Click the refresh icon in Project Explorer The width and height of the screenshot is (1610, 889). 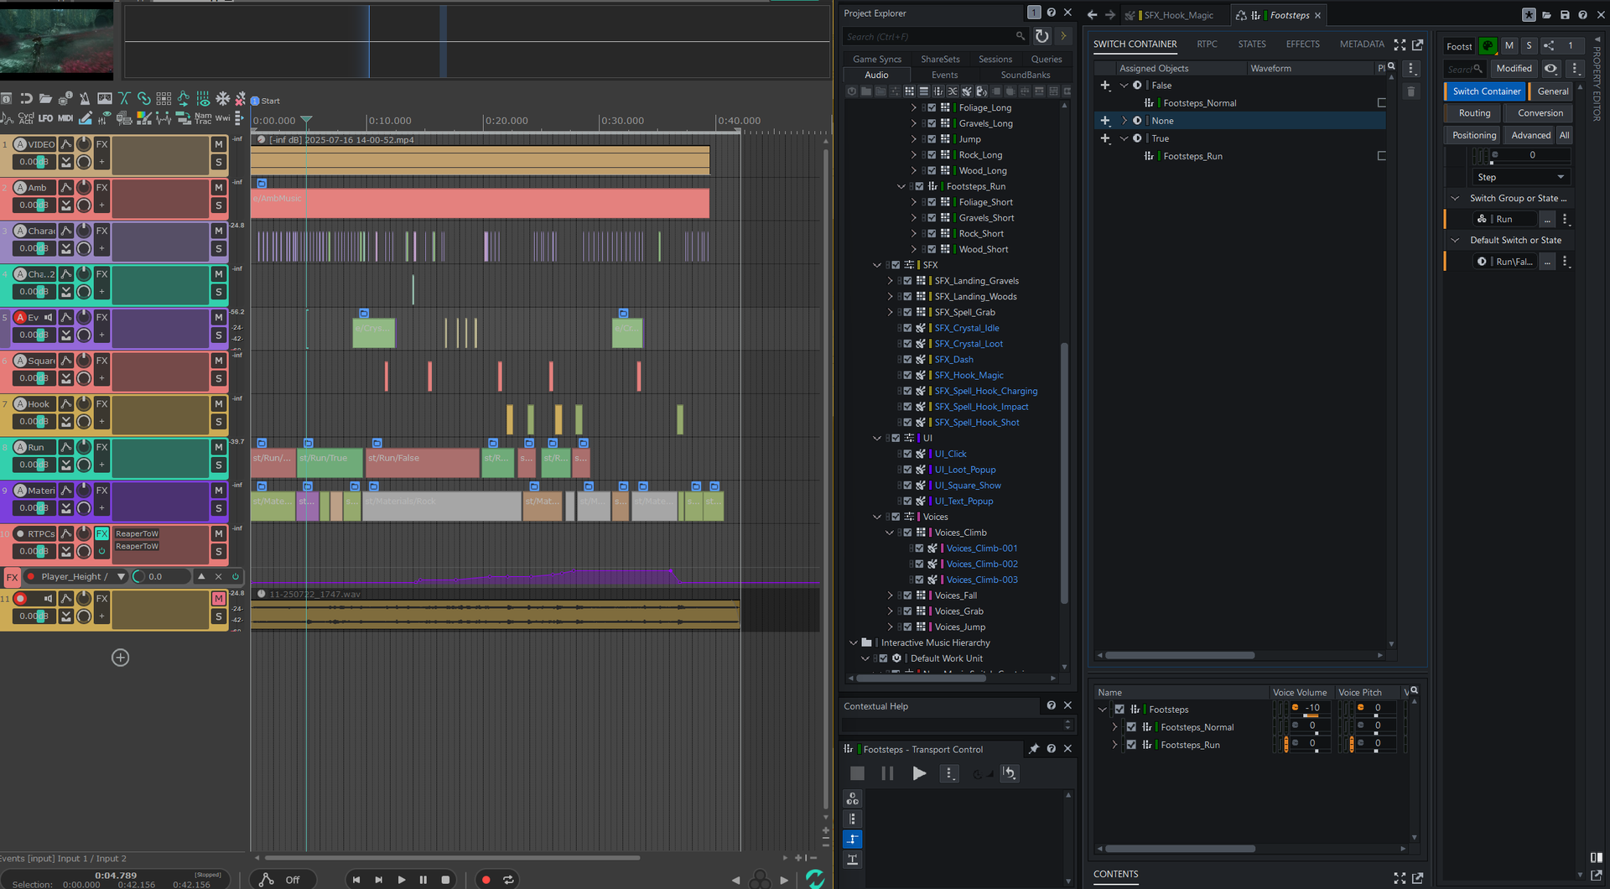pos(1041,36)
